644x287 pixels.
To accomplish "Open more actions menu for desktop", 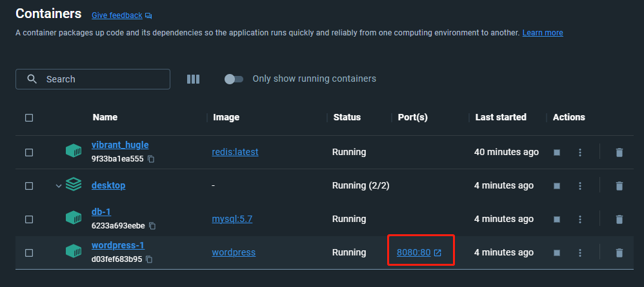I will (580, 186).
